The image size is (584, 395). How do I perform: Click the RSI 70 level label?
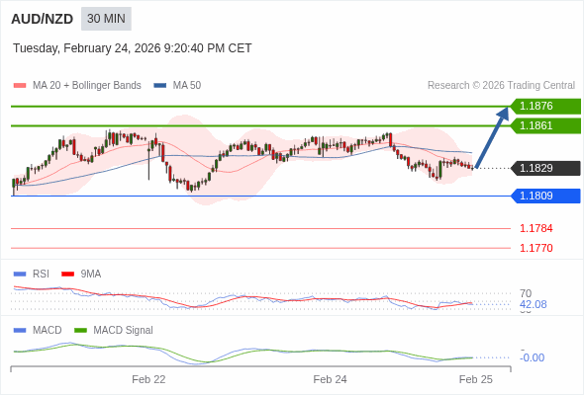(526, 293)
